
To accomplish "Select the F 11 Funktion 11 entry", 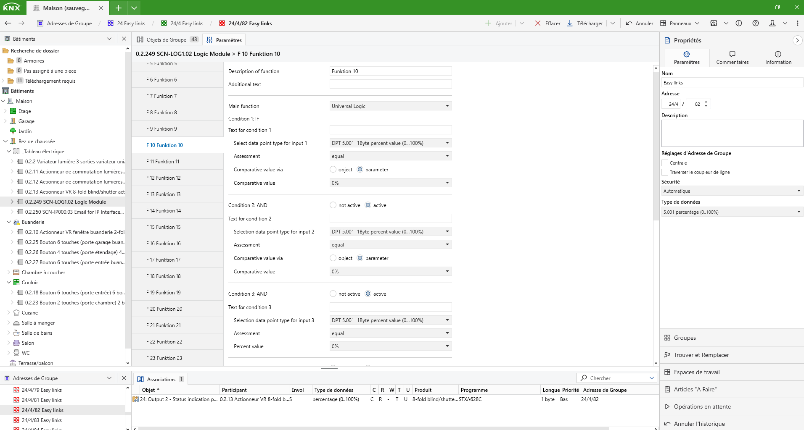I will coord(177,162).
